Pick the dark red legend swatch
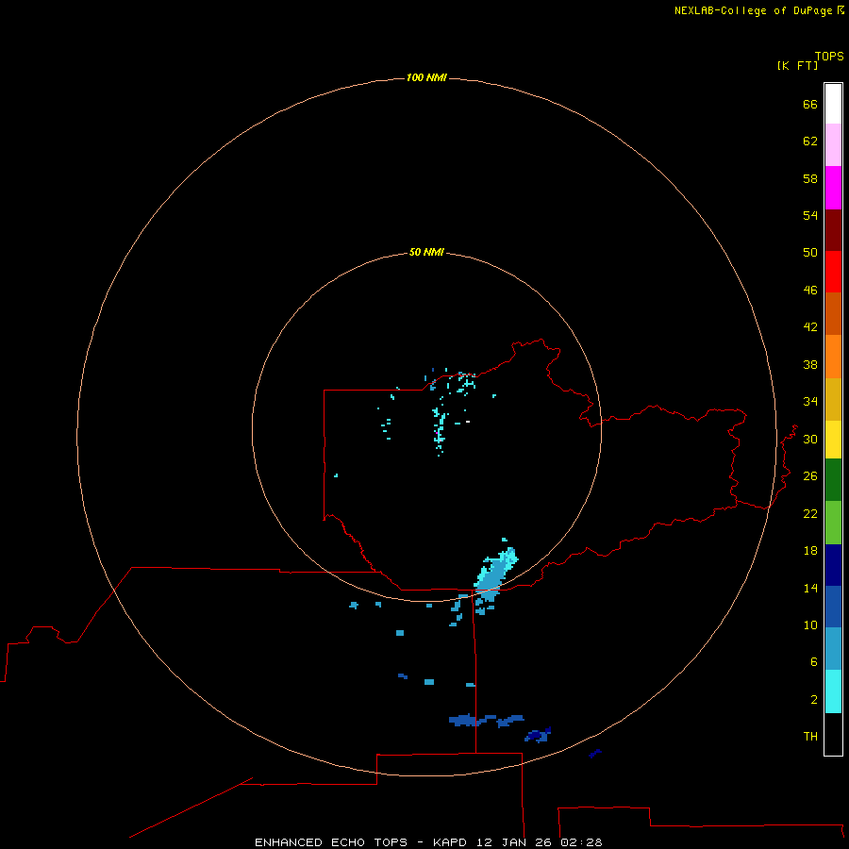The height and width of the screenshot is (849, 849). tap(833, 230)
